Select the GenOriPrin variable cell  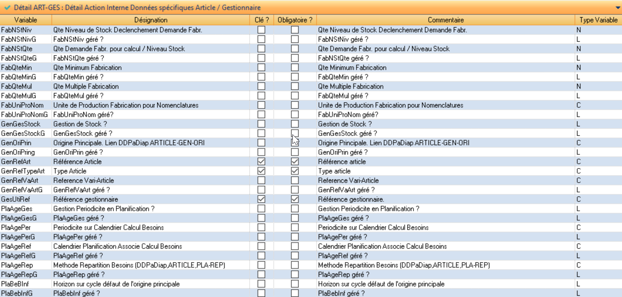point(16,143)
